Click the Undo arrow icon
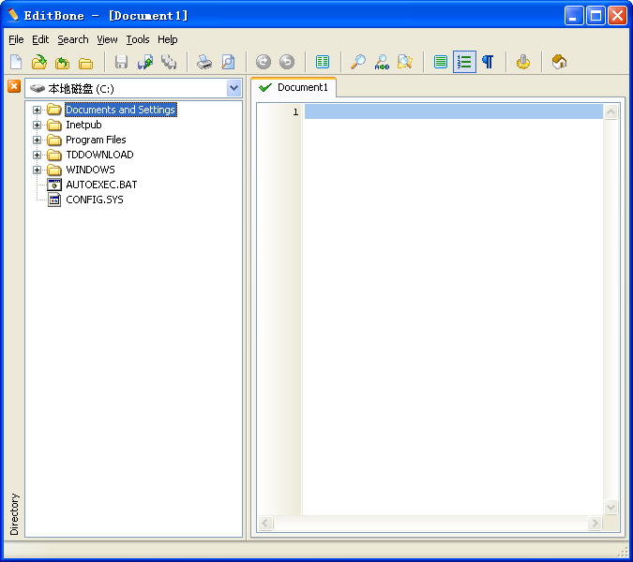 [264, 62]
